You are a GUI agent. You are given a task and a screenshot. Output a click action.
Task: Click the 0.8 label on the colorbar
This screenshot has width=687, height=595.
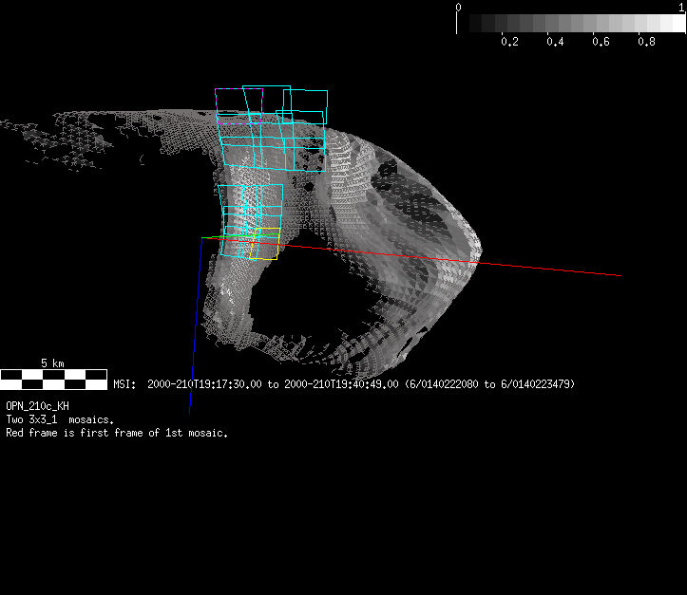646,43
